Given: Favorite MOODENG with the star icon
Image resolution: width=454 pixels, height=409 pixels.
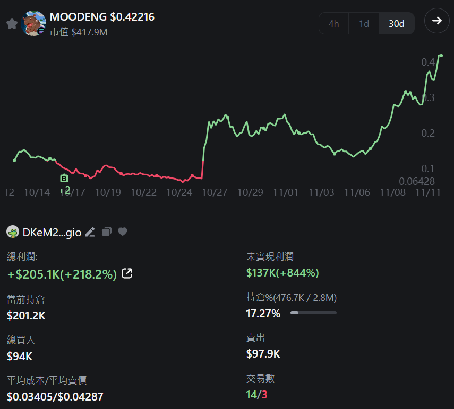Looking at the screenshot, I should point(12,24).
